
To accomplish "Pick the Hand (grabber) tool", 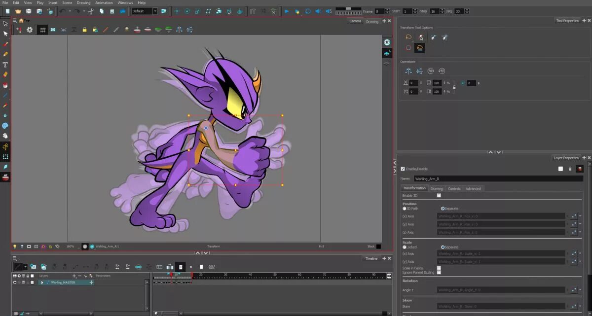I will 5,136.
